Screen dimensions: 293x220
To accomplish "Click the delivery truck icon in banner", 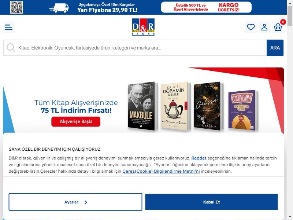I will coord(59,8).
